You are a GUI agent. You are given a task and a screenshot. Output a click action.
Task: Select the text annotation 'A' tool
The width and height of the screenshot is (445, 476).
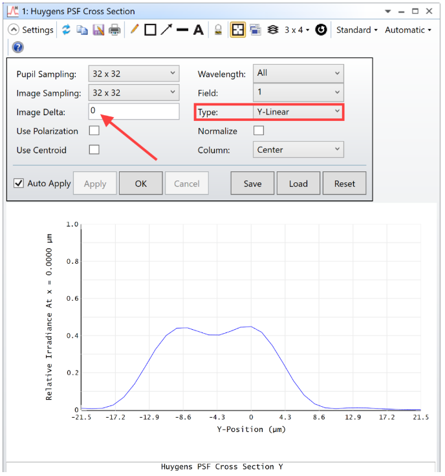point(199,30)
